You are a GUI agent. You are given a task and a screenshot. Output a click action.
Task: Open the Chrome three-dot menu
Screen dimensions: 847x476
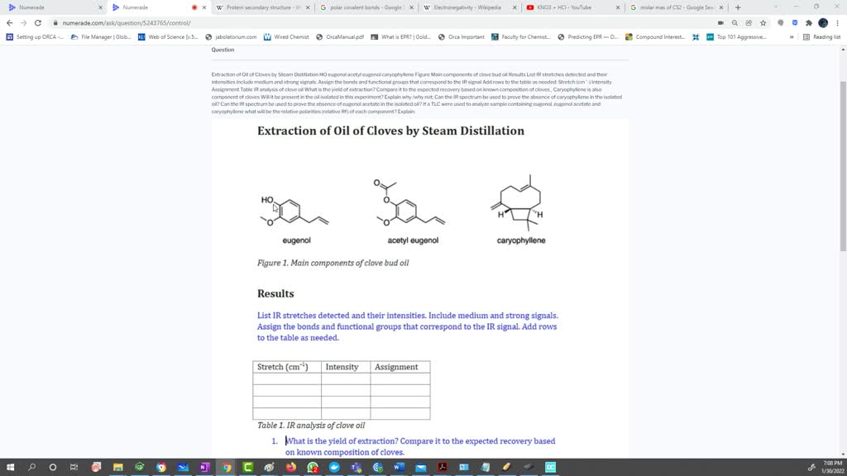(837, 23)
